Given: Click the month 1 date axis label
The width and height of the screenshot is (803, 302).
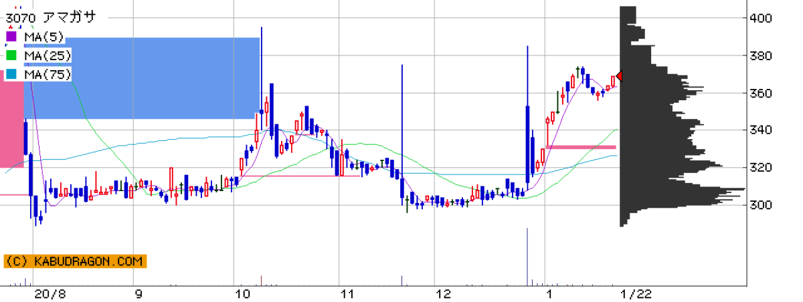Looking at the screenshot, I should pos(550,293).
